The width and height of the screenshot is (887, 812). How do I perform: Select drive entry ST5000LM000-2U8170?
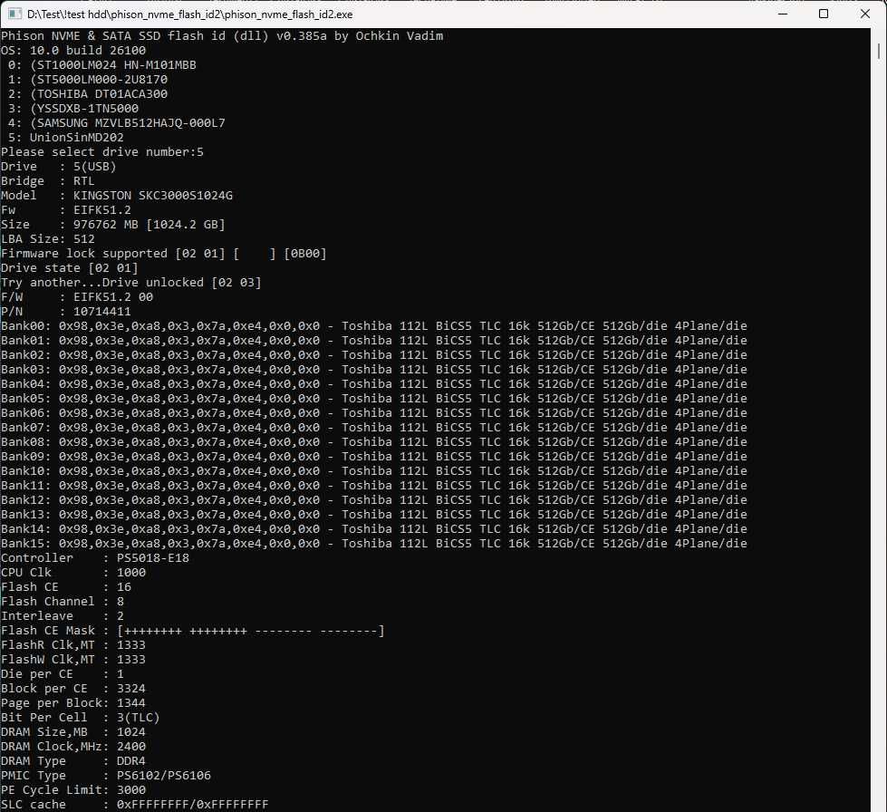[x=88, y=79]
